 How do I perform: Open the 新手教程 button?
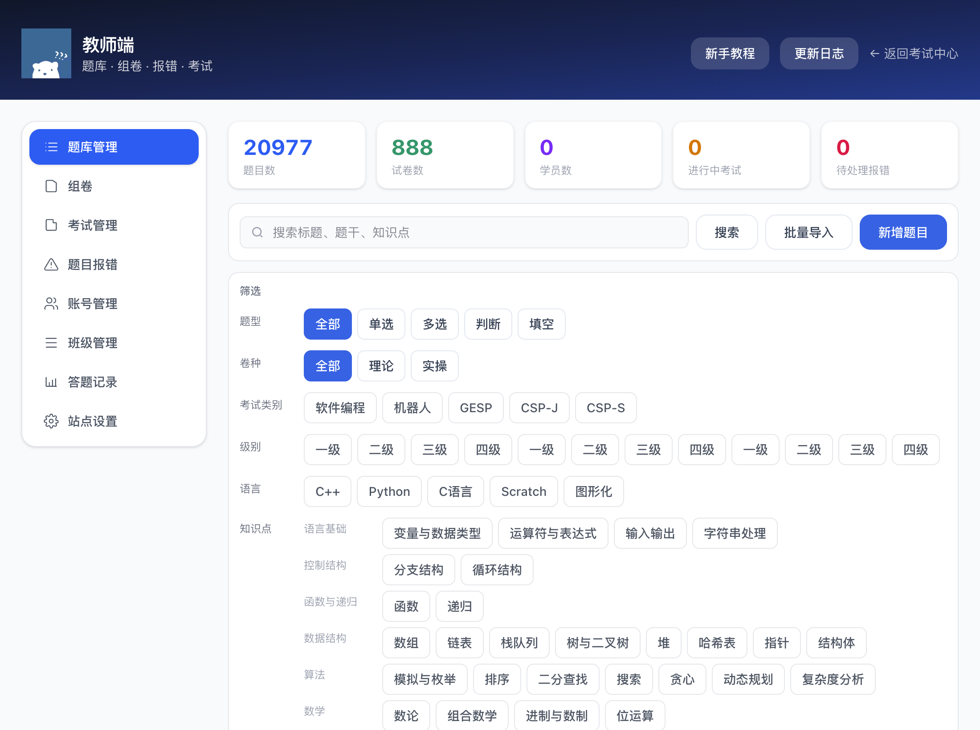[730, 53]
